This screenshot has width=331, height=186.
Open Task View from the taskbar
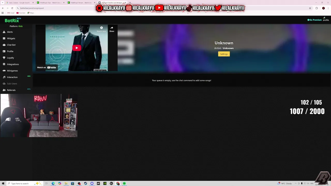coord(47,183)
